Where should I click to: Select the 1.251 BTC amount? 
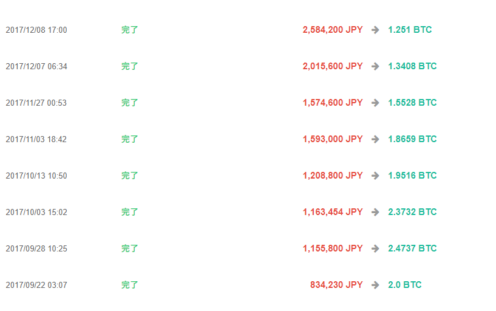410,30
